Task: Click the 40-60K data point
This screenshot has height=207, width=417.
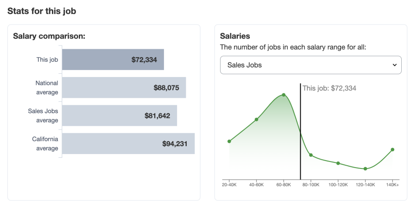Action: coord(256,119)
